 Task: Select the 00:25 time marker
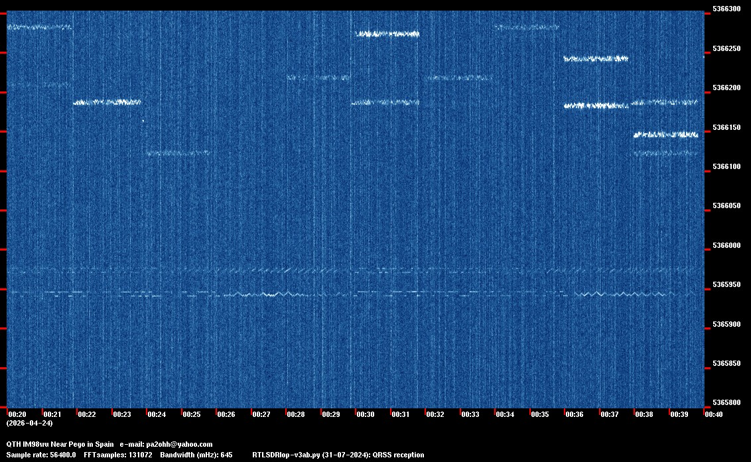pos(192,414)
